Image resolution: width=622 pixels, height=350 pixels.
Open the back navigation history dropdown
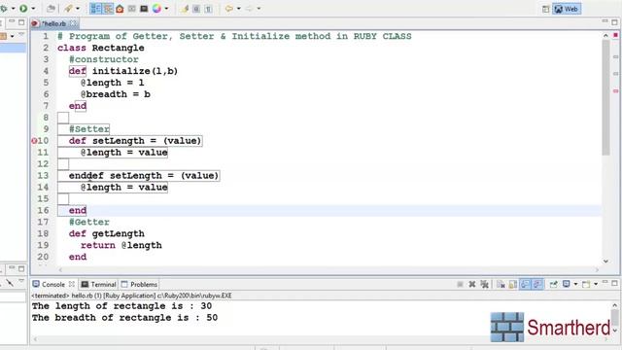pos(238,9)
